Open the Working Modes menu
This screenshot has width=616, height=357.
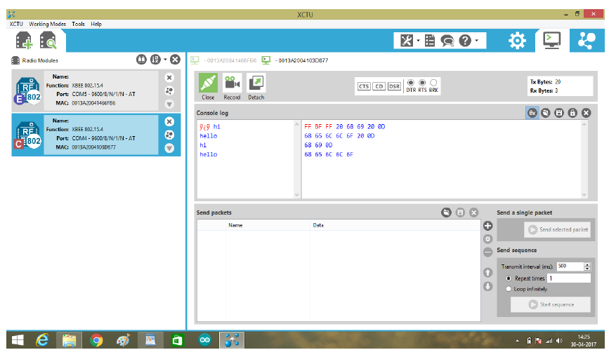tap(47, 24)
